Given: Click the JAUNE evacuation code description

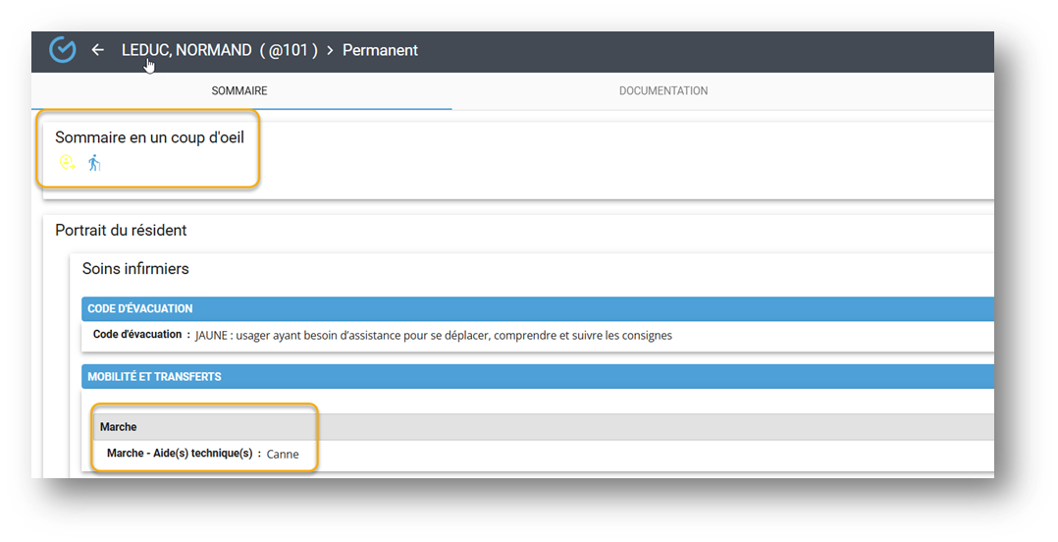Looking at the screenshot, I should [x=434, y=335].
